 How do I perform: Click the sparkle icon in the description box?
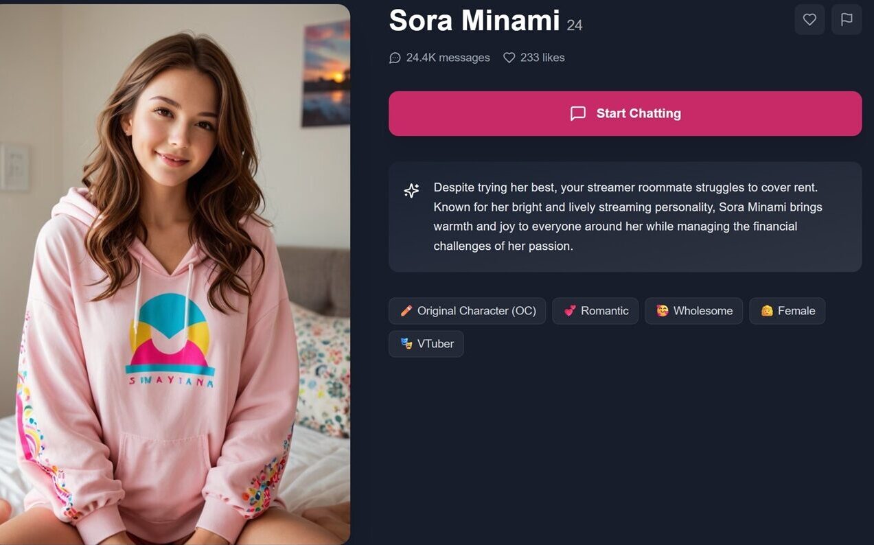411,191
